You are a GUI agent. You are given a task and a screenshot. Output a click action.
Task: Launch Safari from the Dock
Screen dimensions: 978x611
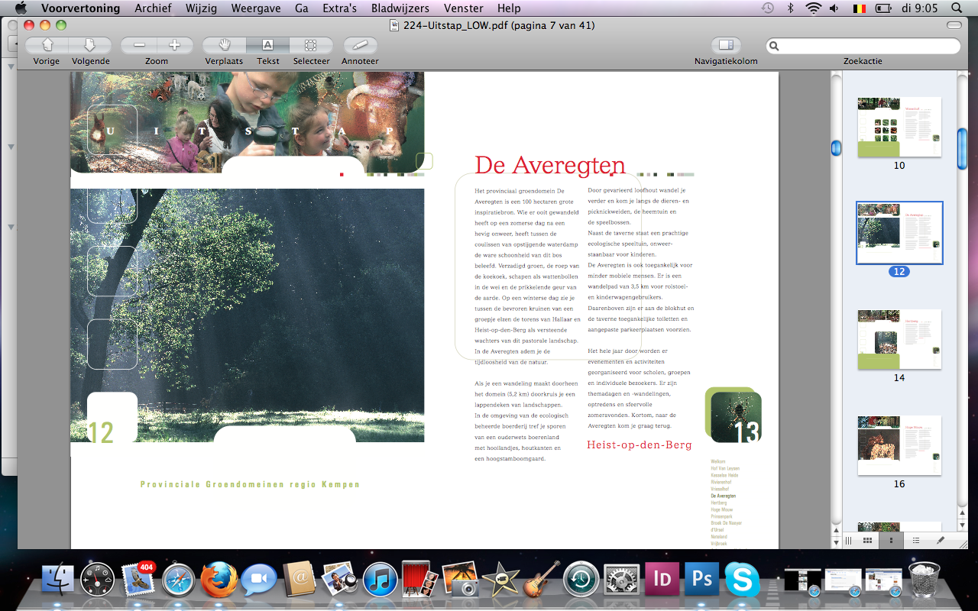click(179, 580)
